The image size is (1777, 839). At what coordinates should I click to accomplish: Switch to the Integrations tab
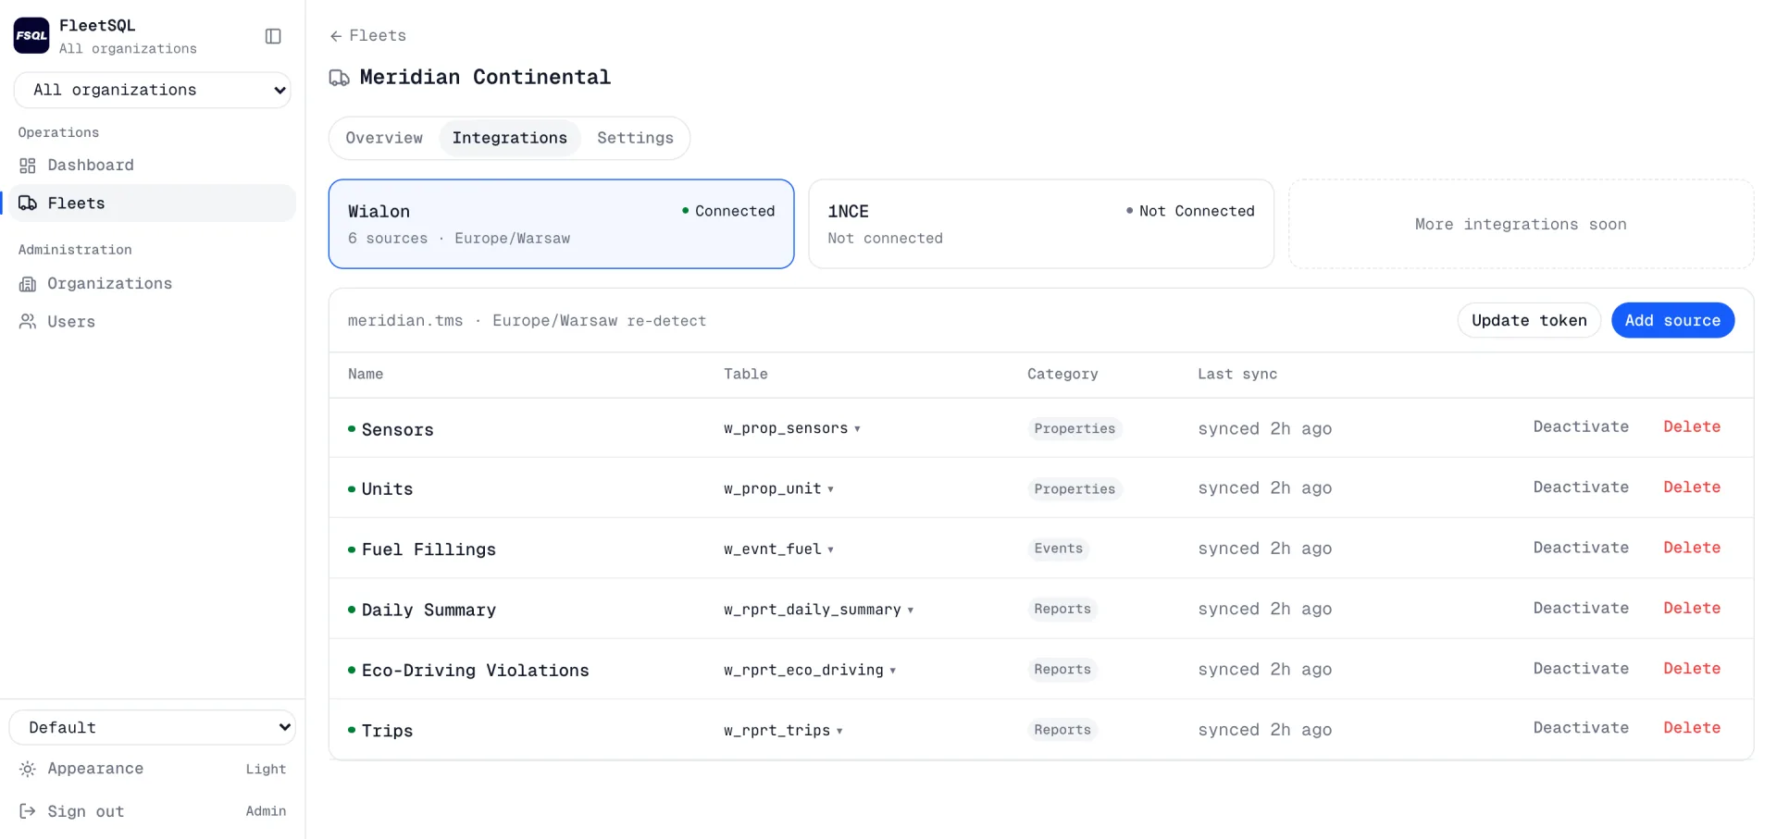510,138
